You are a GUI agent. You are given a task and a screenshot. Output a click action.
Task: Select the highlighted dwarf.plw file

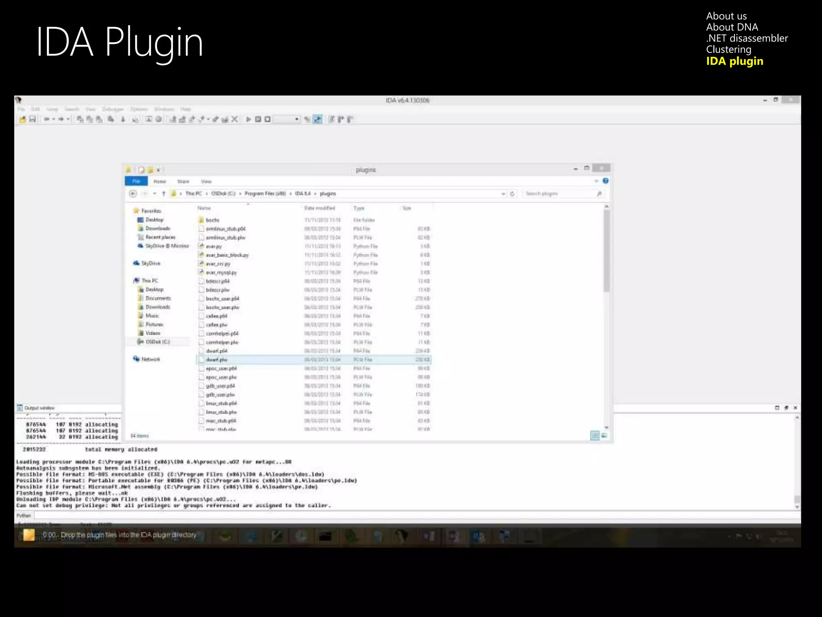[x=314, y=360]
